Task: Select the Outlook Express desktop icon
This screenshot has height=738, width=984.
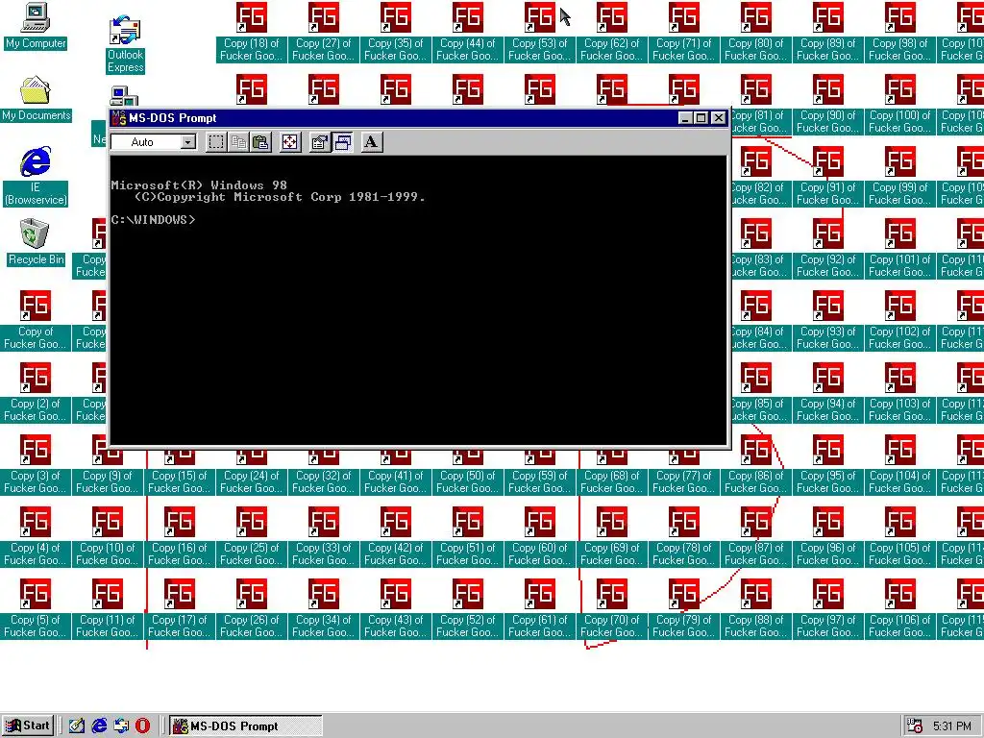Action: [x=126, y=44]
